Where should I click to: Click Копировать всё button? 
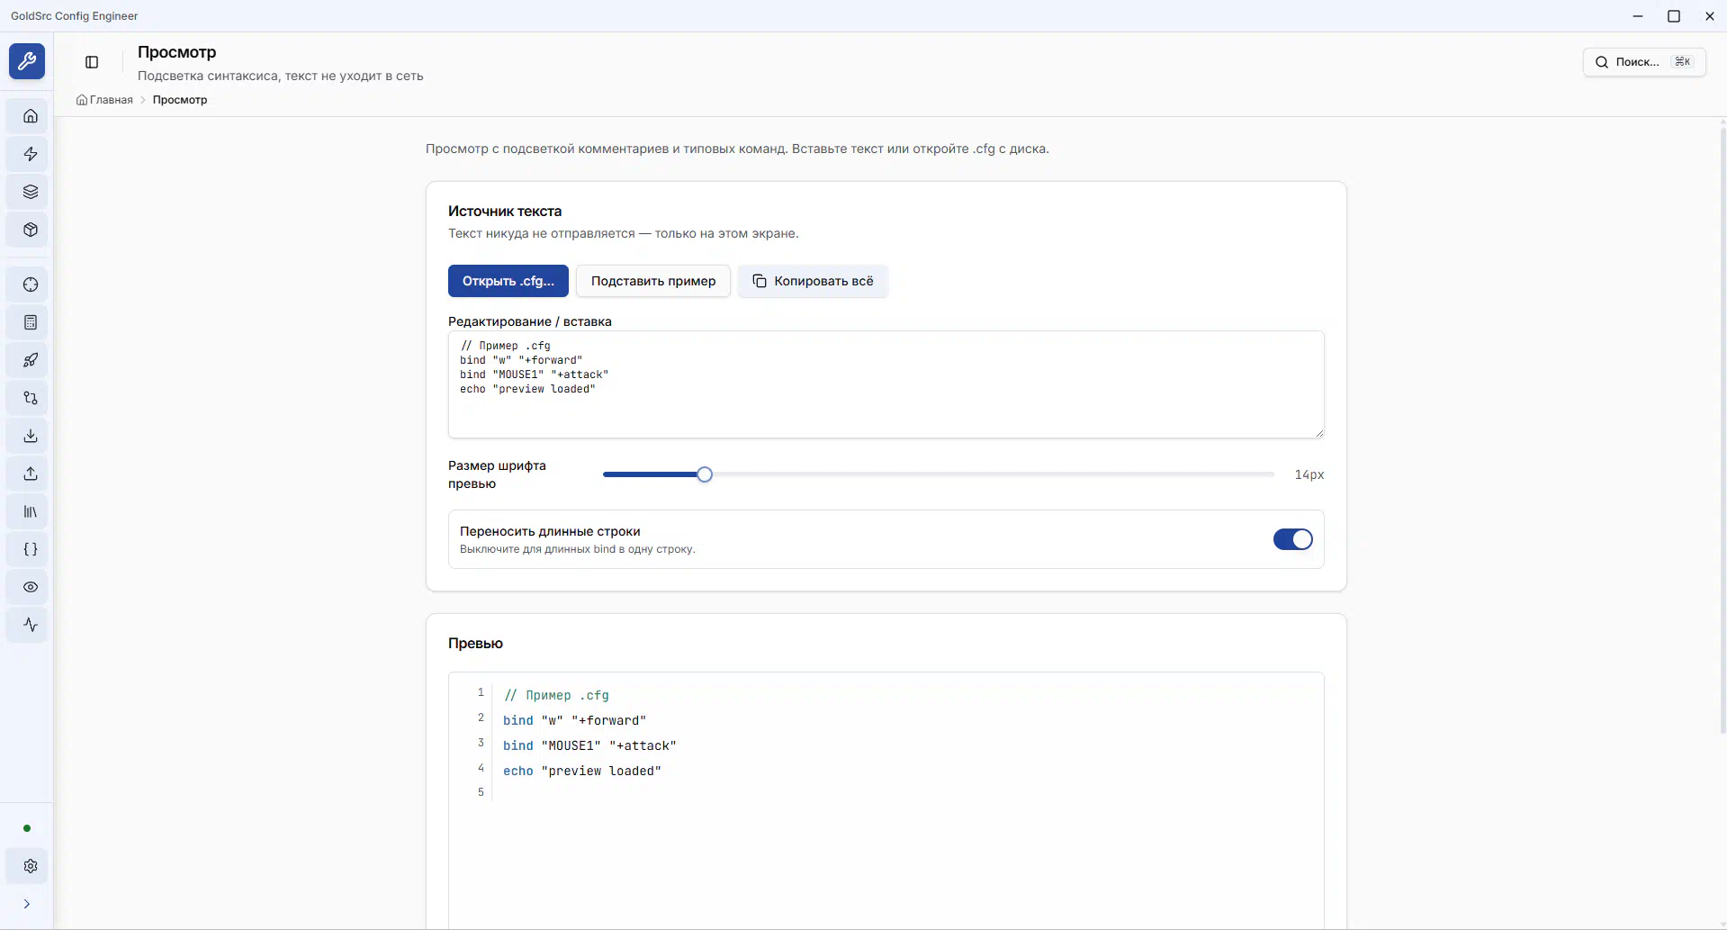coord(813,281)
